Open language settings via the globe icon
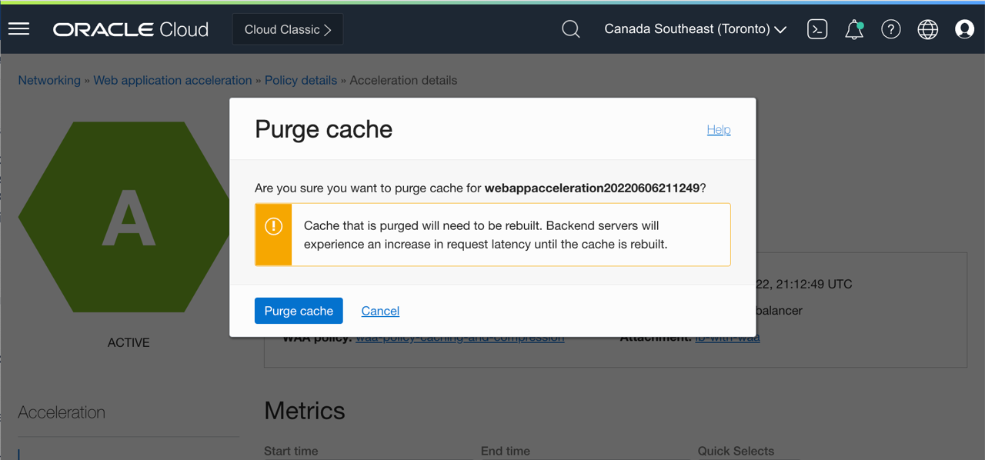 927,28
